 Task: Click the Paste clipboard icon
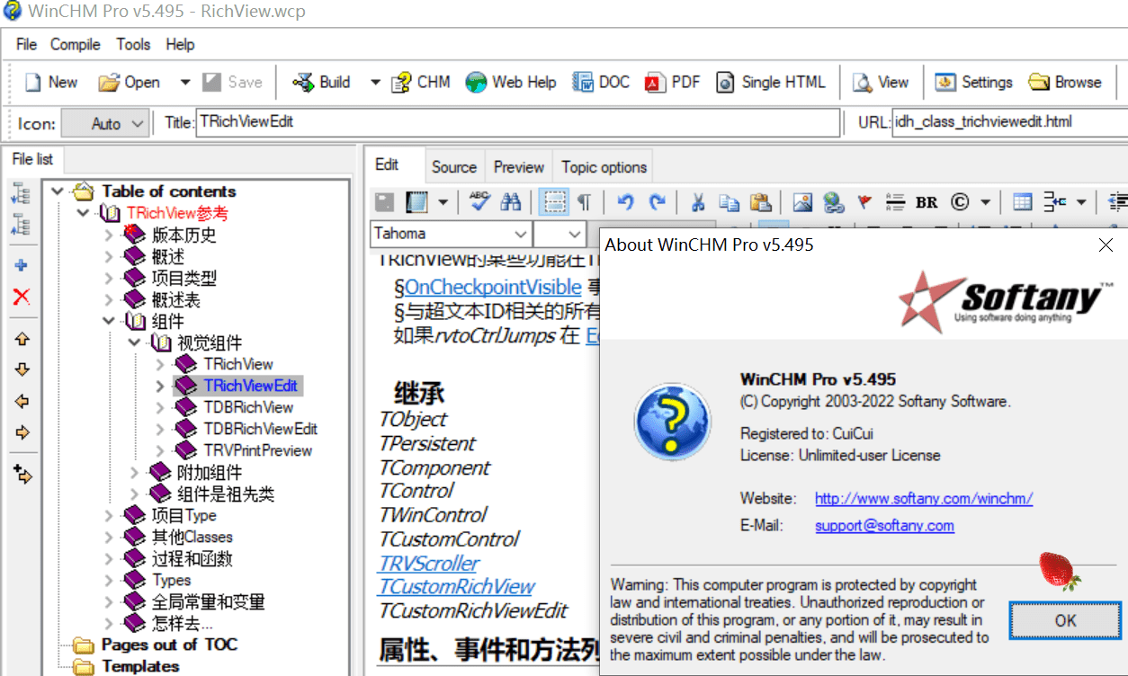click(x=760, y=201)
